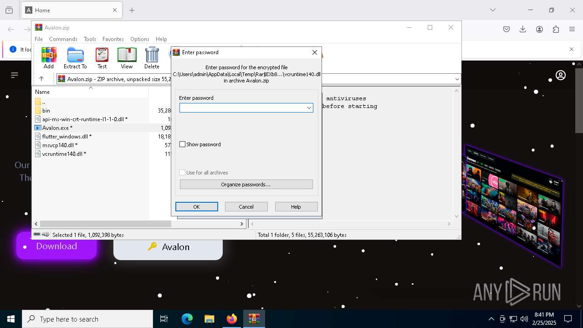Open the Tools menu
This screenshot has height=328, width=583.
pyautogui.click(x=90, y=39)
